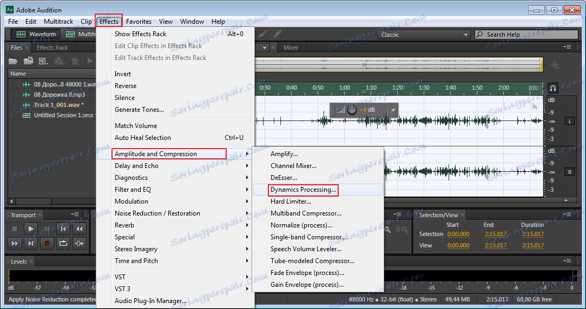Image resolution: width=586 pixels, height=309 pixels.
Task: Move playhead to next marker
Action: (x=31, y=243)
